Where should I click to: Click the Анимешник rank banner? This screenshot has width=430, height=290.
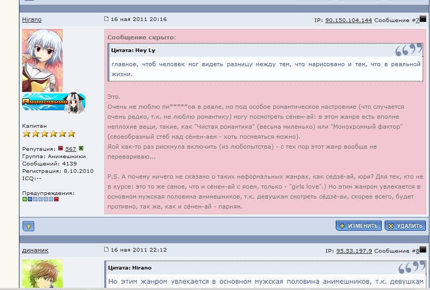click(x=54, y=102)
